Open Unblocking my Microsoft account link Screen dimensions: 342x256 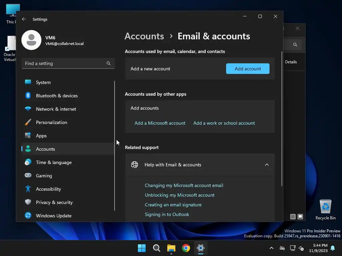pyautogui.click(x=180, y=195)
